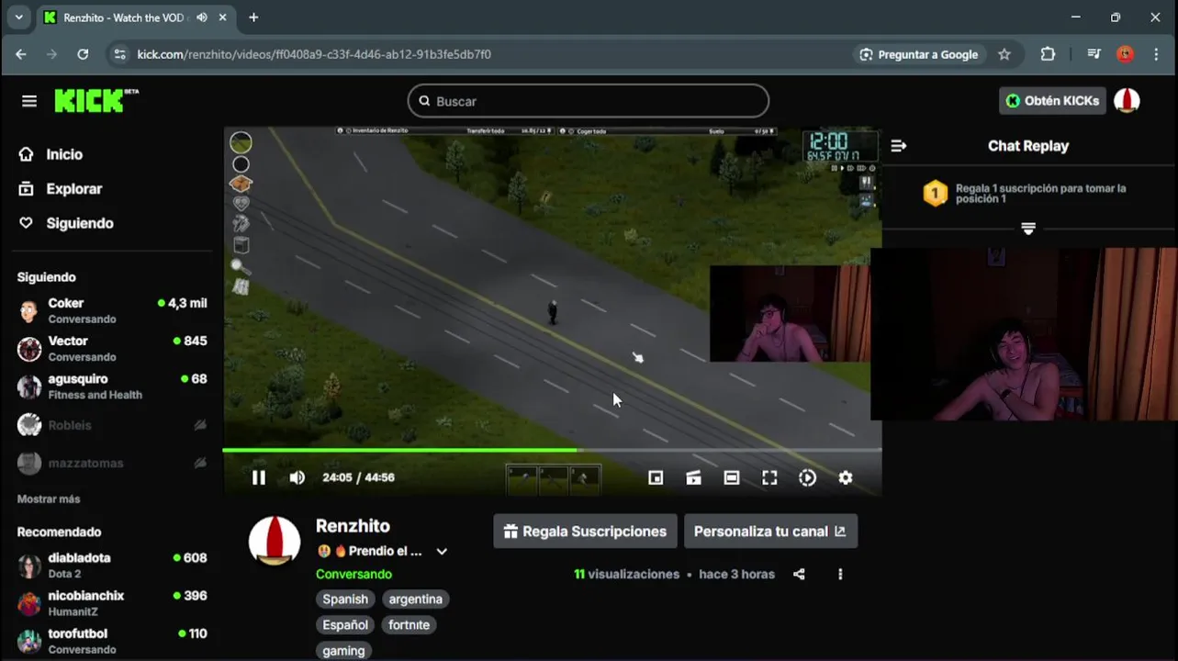Open a new Chrome tab
Viewport: 1178px width, 661px height.
coord(253,17)
